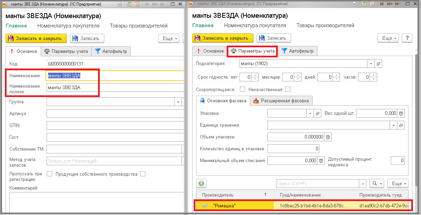Open Номенклатура покупателя in left window
The height and width of the screenshot is (215, 421).
click(x=68, y=26)
